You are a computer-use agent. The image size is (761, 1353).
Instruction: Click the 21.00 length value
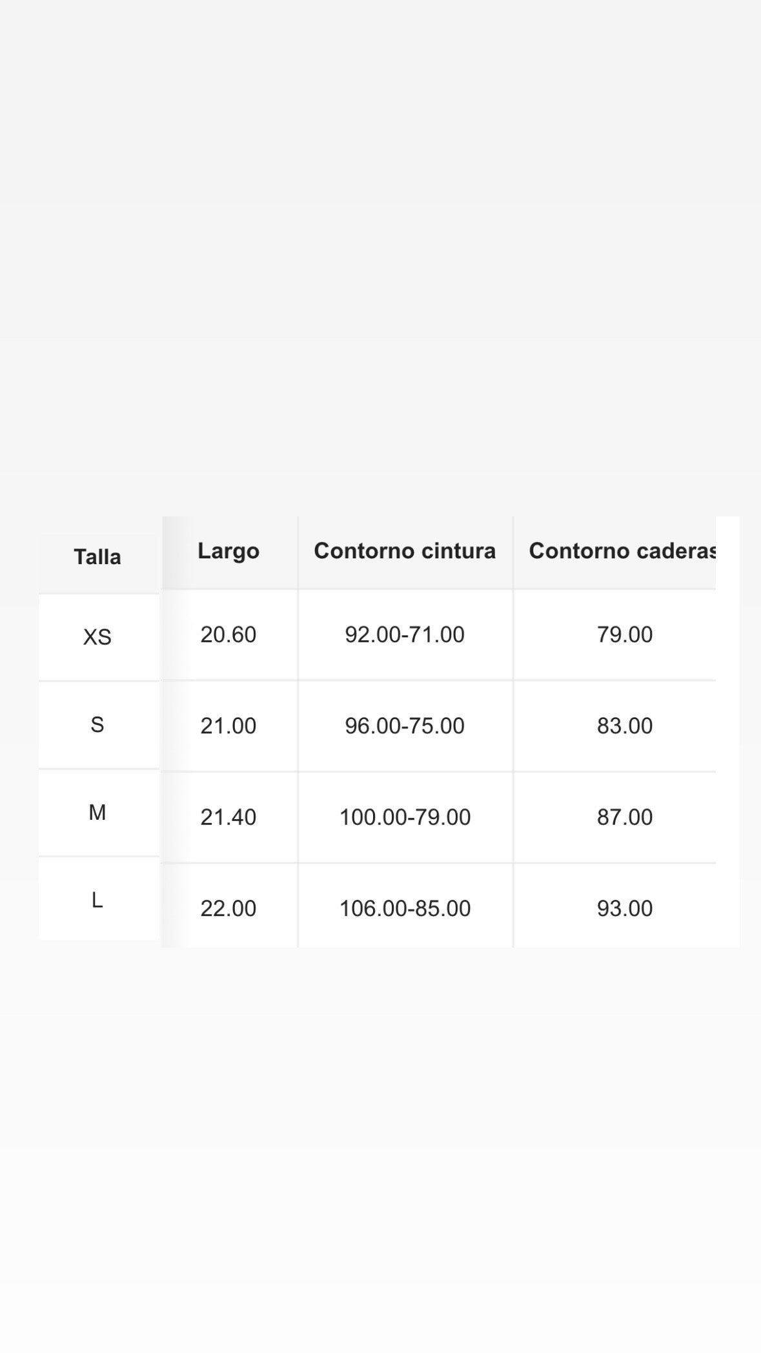(228, 726)
